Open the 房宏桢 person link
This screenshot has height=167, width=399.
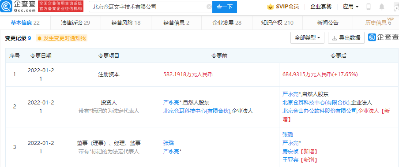[291, 152]
